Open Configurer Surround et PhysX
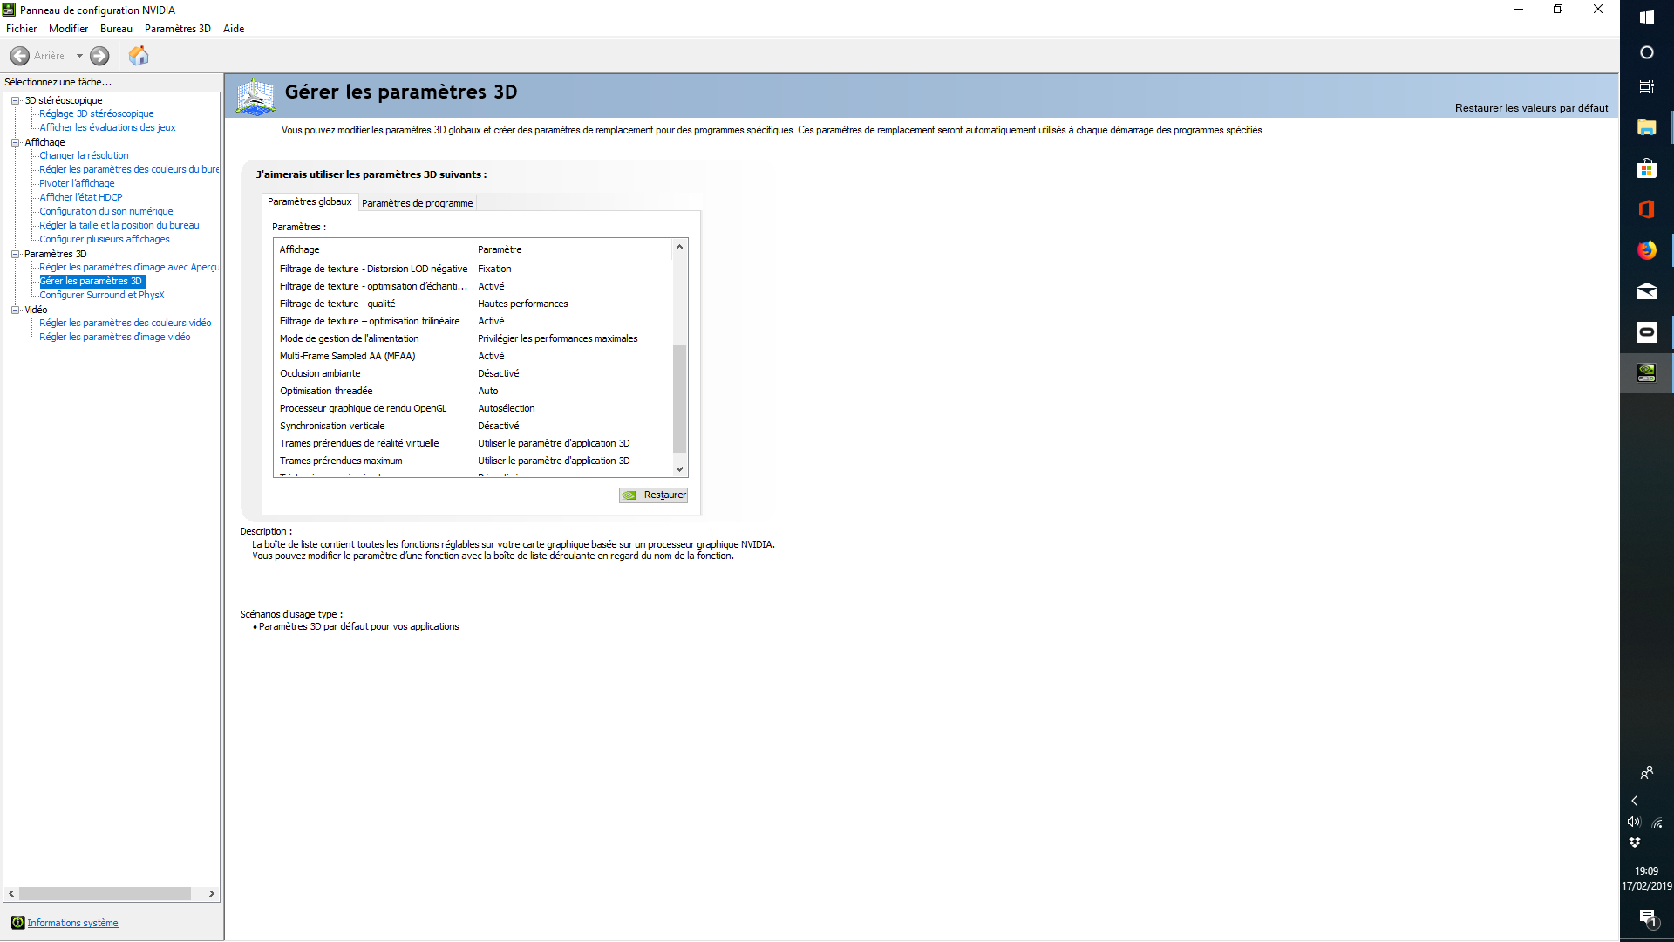The image size is (1674, 942). tap(102, 295)
